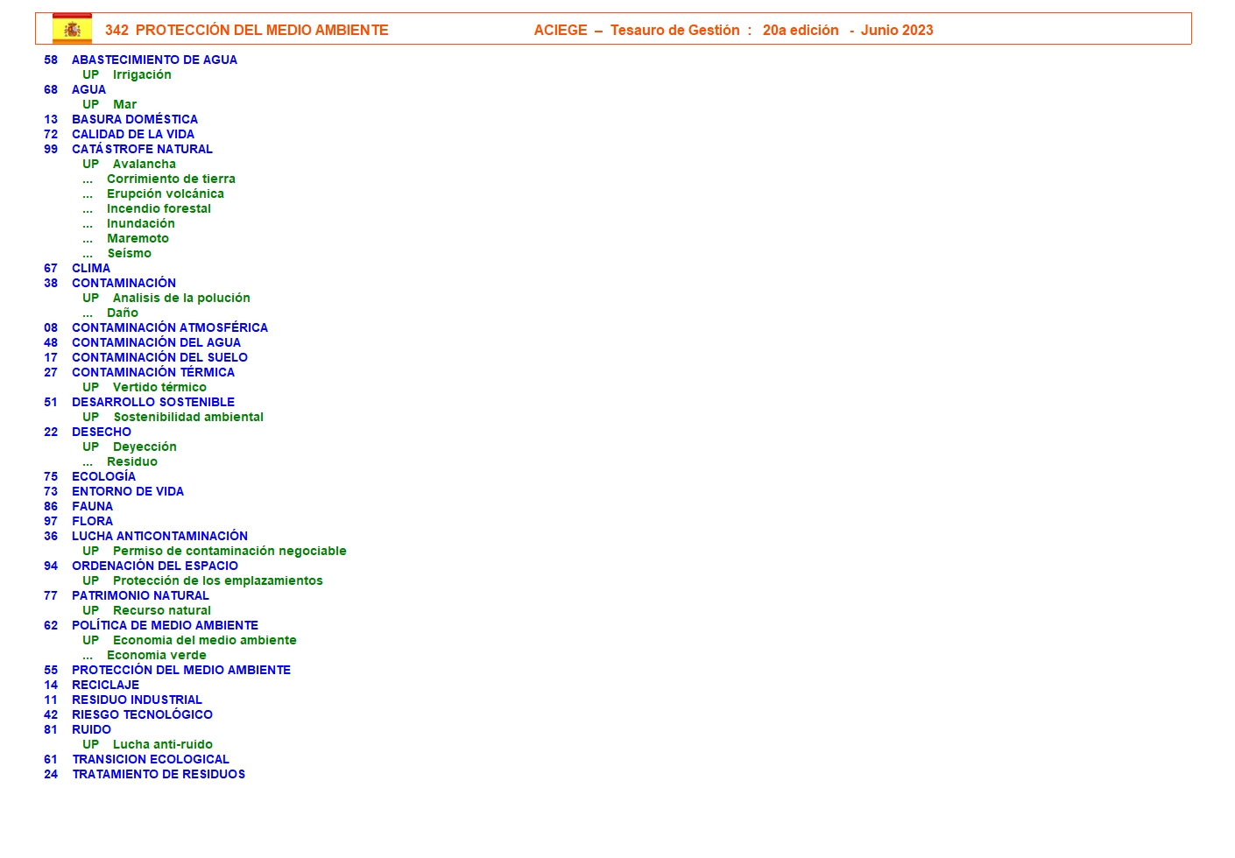
Task: Select POLÍTICA DE MEDIO AMBIENTE entry
Action: (165, 625)
